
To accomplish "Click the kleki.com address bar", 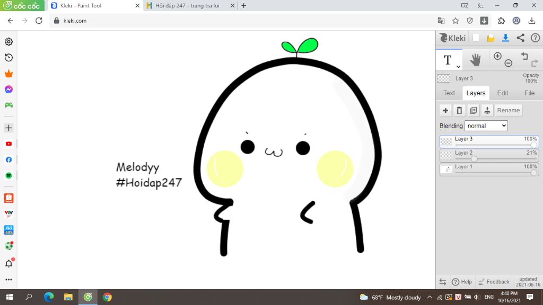I will (242, 21).
